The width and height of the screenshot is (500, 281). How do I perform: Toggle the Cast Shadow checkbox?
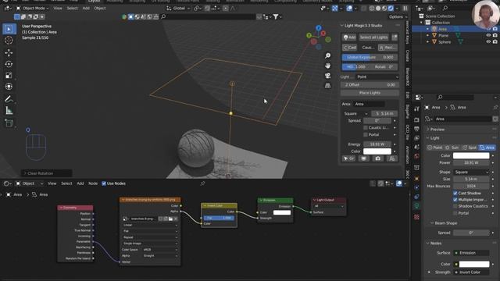(455, 193)
